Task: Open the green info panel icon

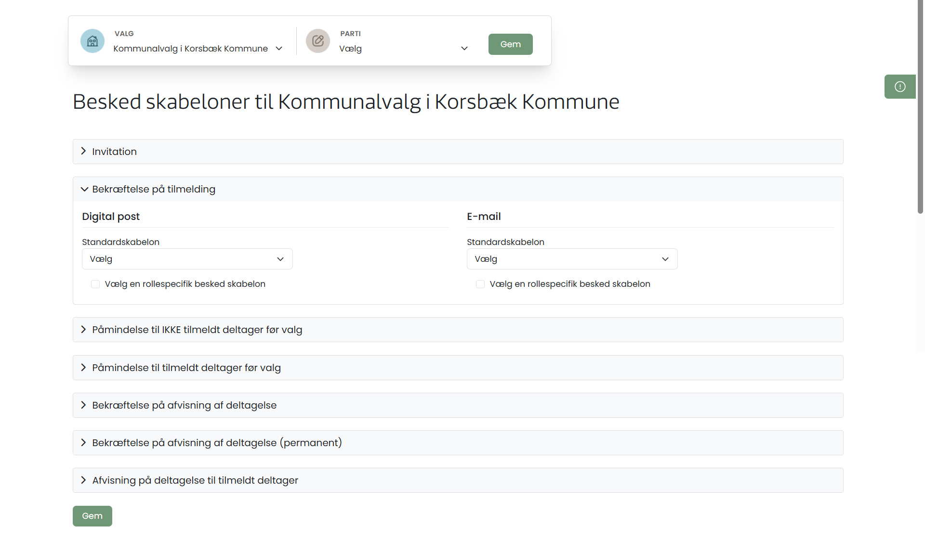Action: point(900,87)
